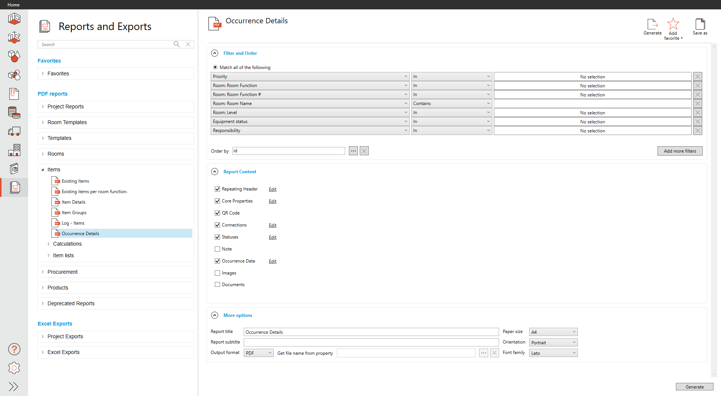Open the database icon in left sidebar
The height and width of the screenshot is (396, 721).
pyautogui.click(x=14, y=112)
